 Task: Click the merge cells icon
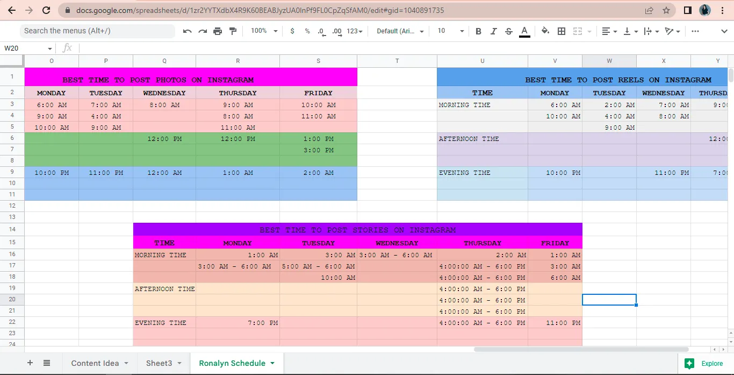tap(578, 31)
